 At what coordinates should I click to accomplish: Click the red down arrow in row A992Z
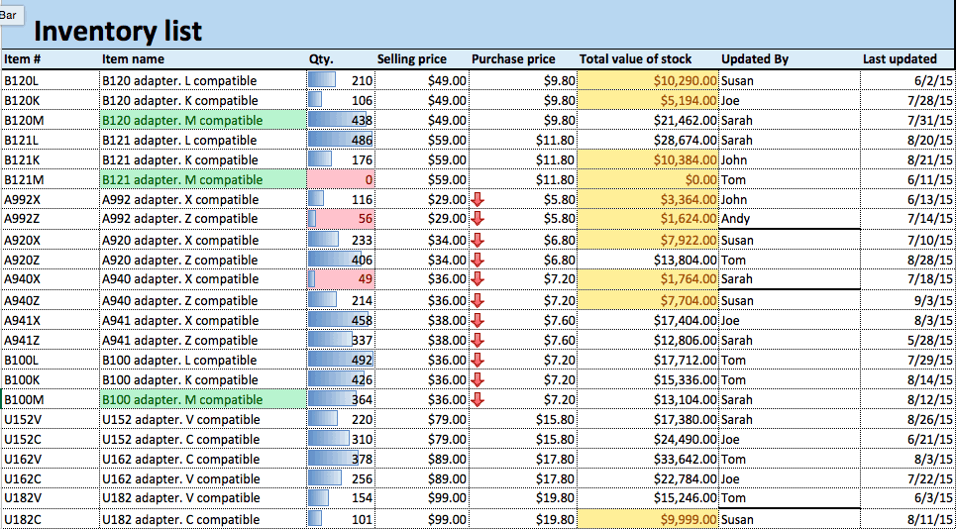point(478,219)
